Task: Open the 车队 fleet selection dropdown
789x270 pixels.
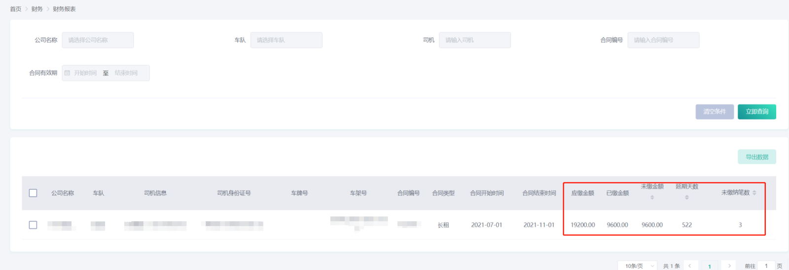Action: pos(286,40)
